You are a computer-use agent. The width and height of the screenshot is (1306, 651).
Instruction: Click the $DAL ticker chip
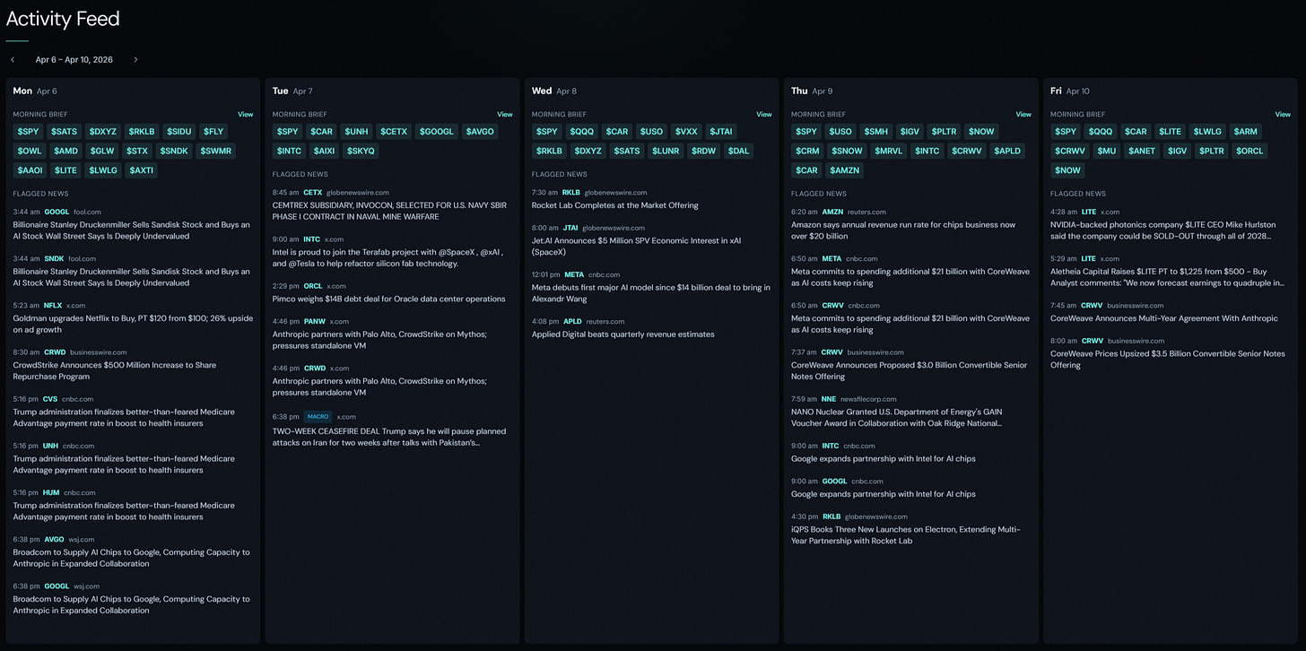[738, 152]
